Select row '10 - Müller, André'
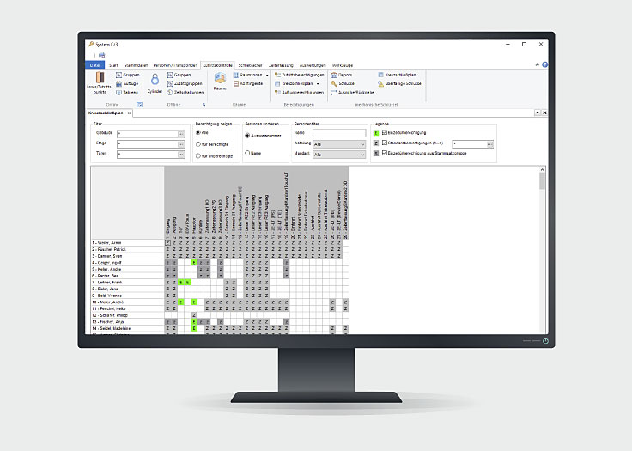632x451 pixels. 127,302
